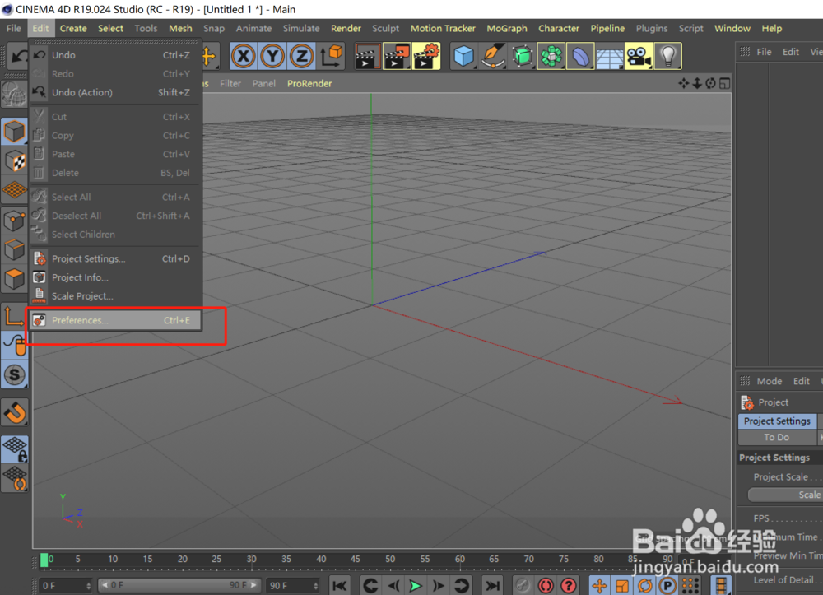
Task: Click the Floor environment icon
Action: (x=609, y=56)
